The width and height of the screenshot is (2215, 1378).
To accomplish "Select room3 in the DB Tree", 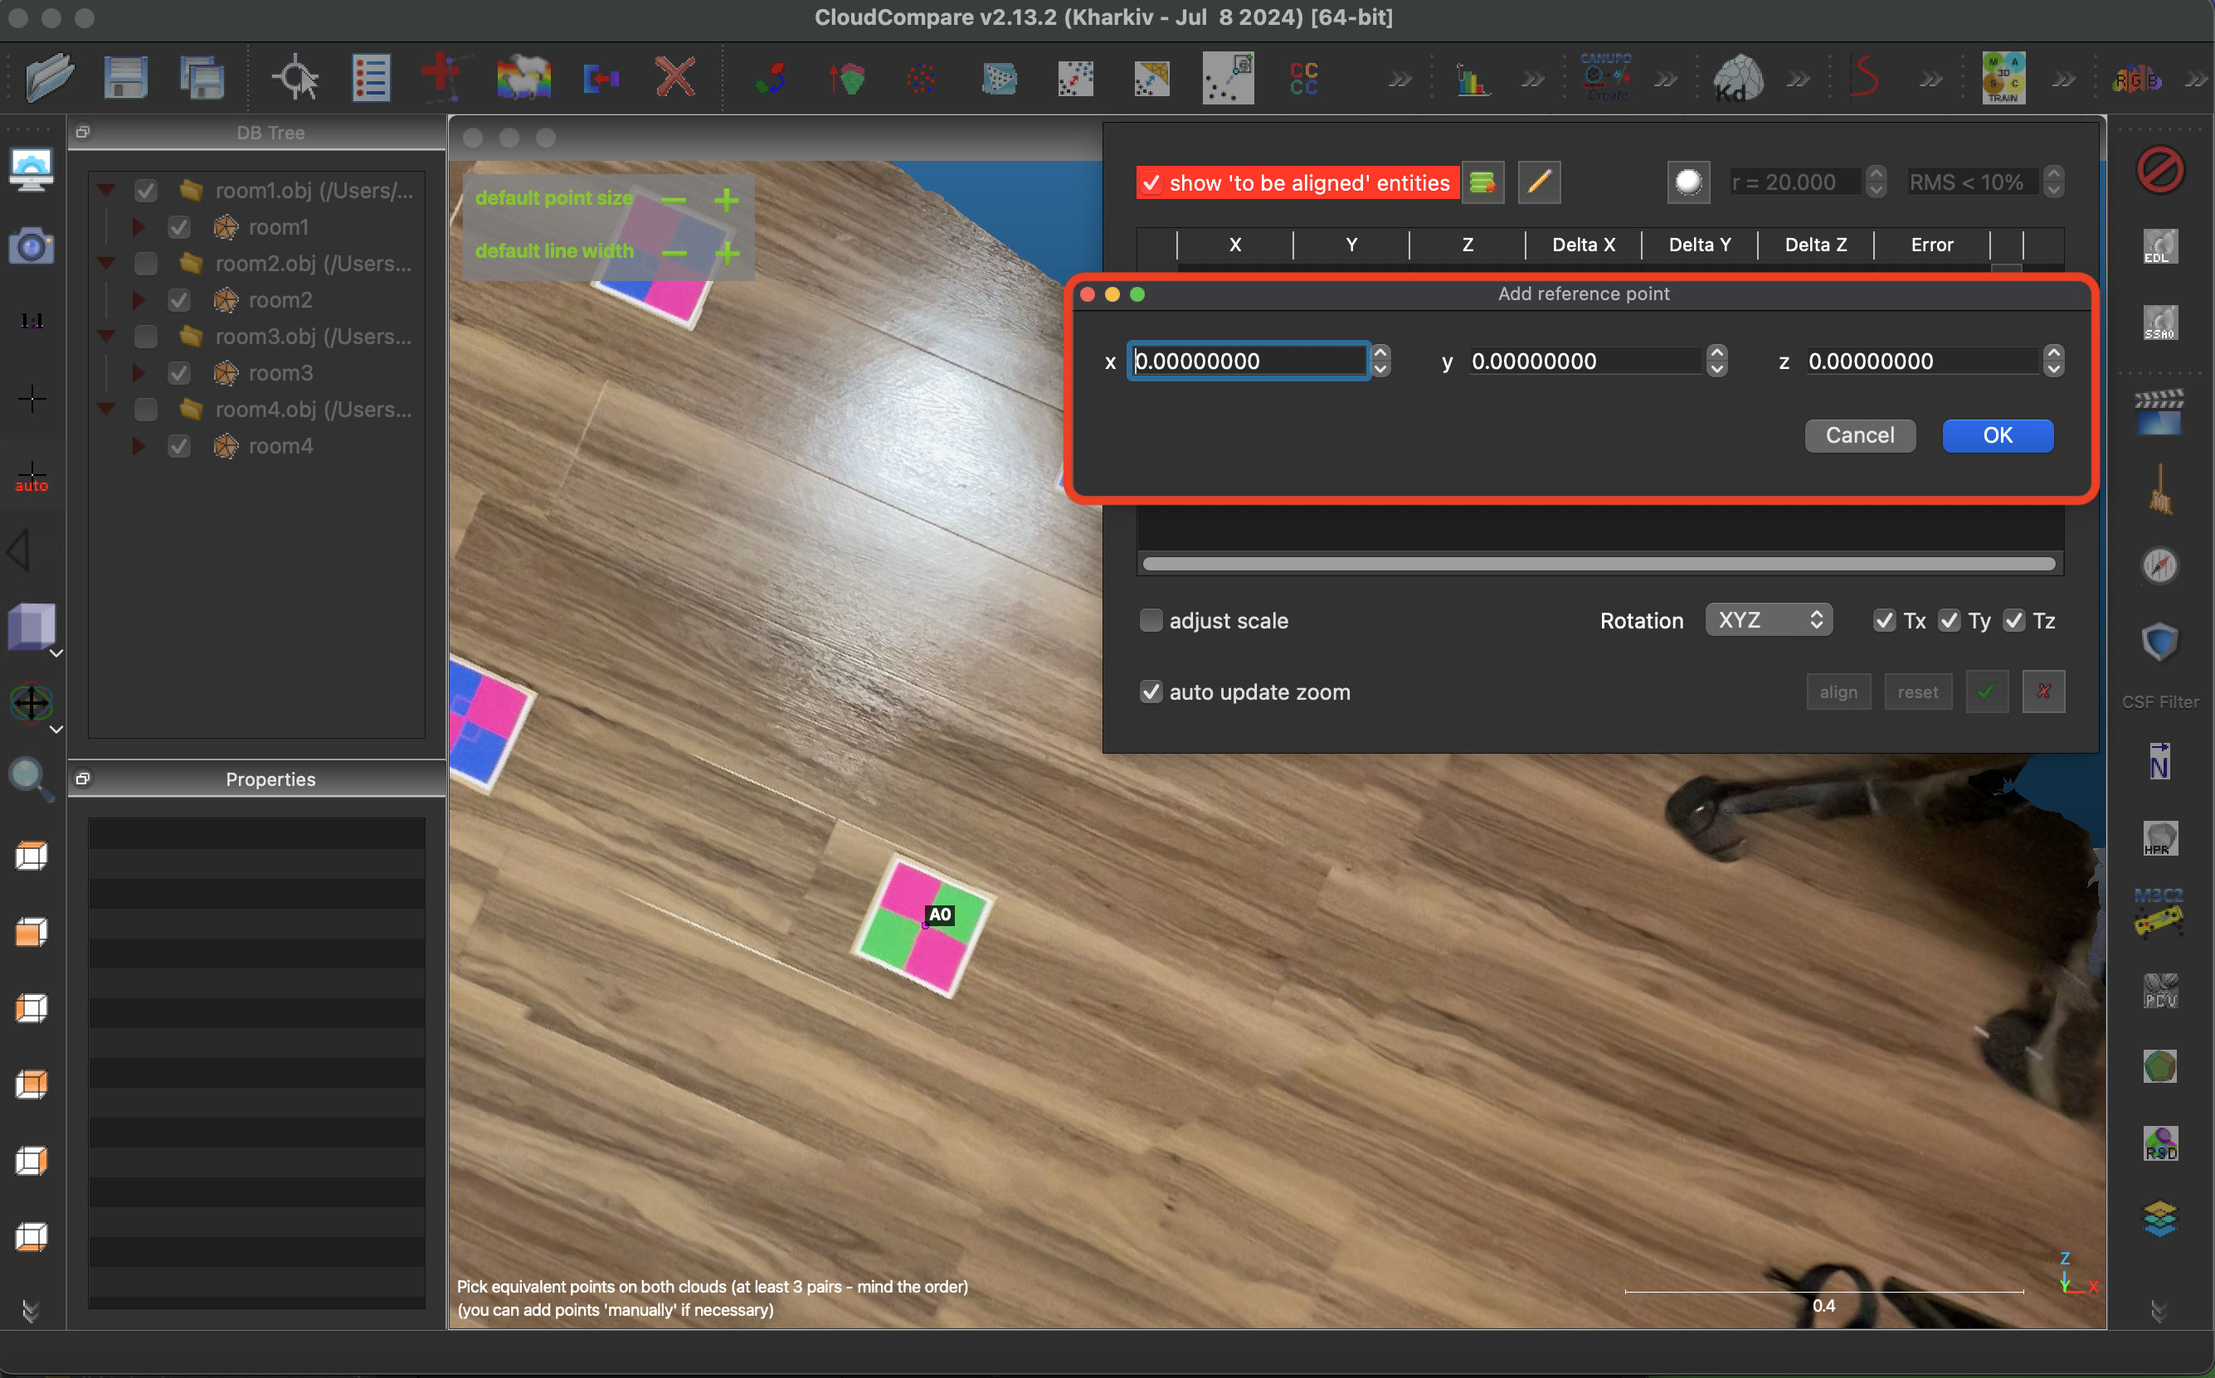I will point(280,373).
